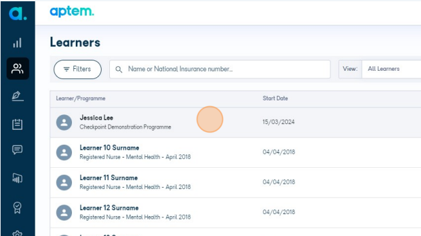Open the bar chart dashboard icon in sidebar
The image size is (421, 236).
pyautogui.click(x=17, y=42)
